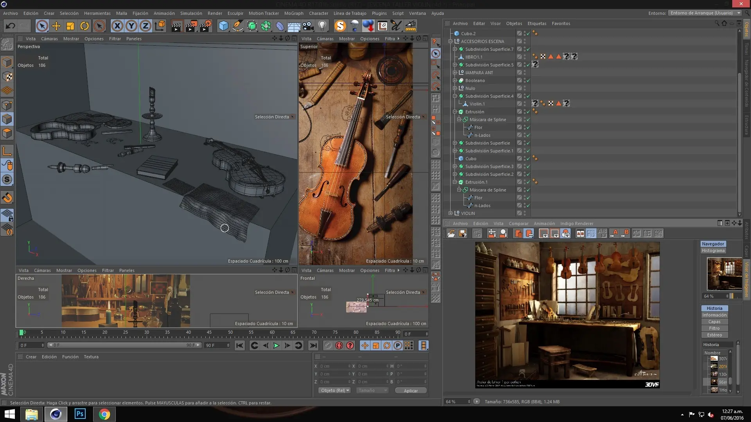The image size is (751, 422).
Task: Open Chrome from the taskbar
Action: [104, 414]
